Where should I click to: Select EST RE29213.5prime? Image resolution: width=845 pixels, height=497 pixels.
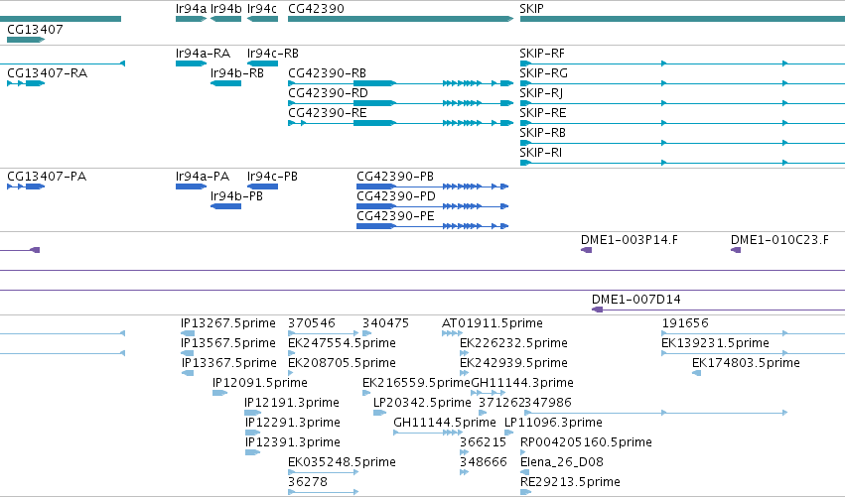tap(526, 492)
